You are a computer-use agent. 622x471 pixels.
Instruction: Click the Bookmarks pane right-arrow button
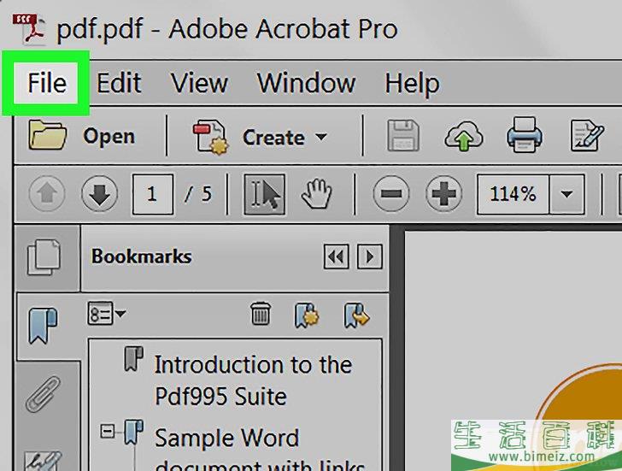point(370,256)
